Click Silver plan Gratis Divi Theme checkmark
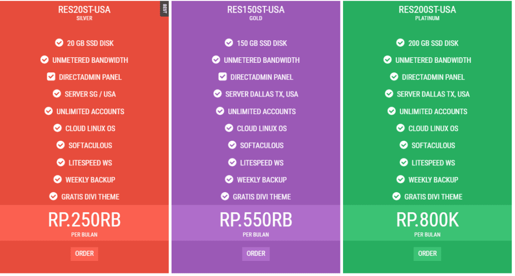The height and width of the screenshot is (276, 515). click(53, 196)
